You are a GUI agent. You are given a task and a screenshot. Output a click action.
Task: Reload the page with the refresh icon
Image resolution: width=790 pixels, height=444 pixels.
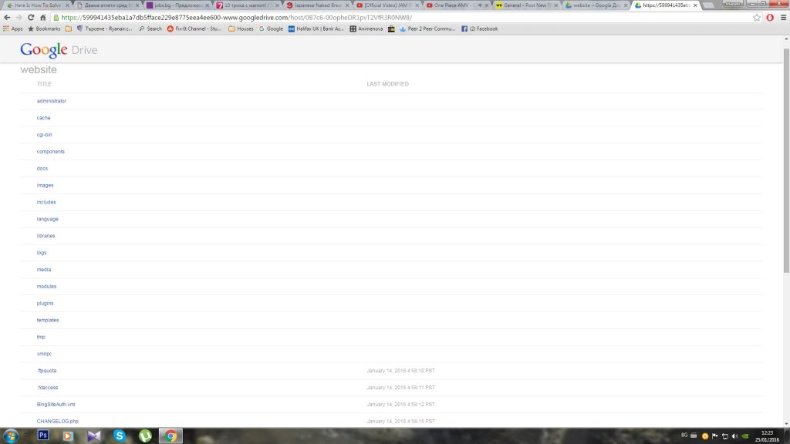coord(31,17)
